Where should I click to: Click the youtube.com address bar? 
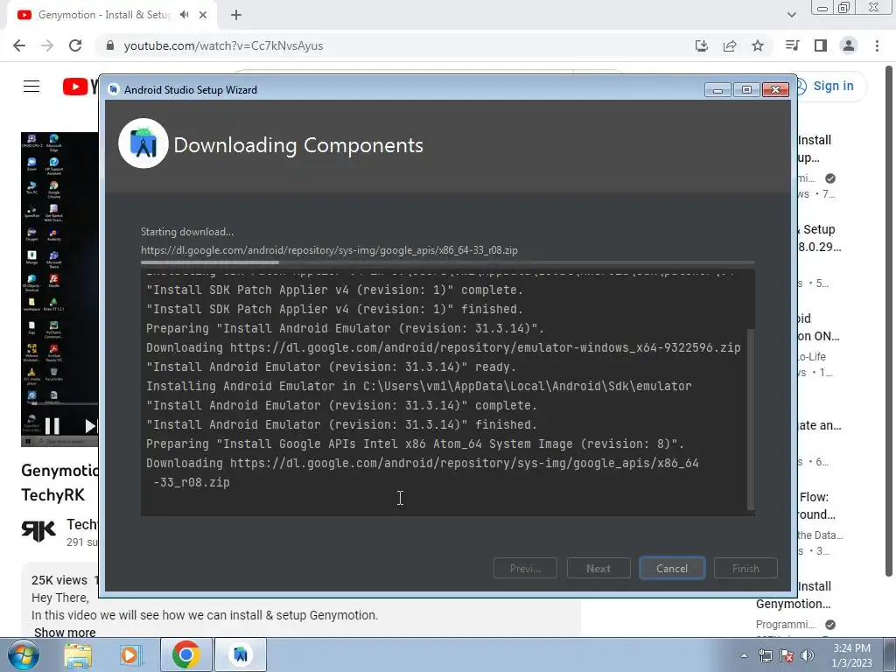(395, 45)
